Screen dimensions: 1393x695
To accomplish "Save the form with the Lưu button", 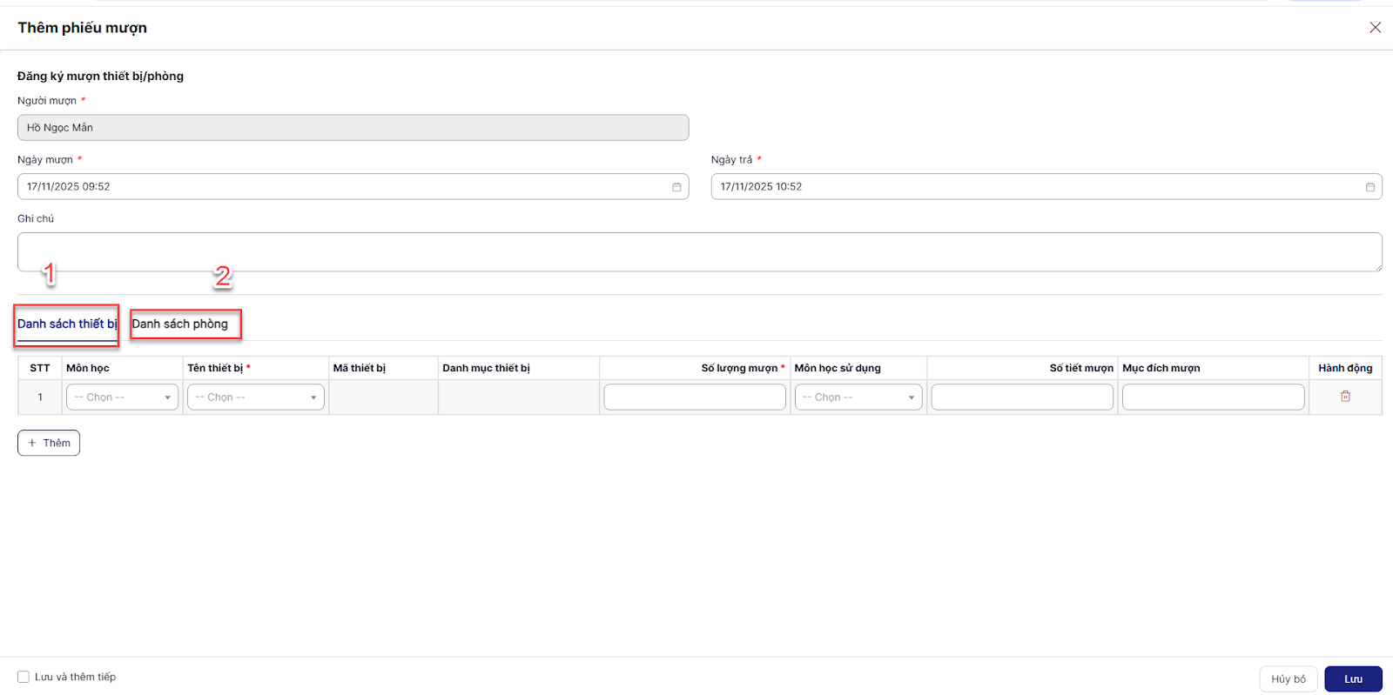I will (x=1352, y=679).
